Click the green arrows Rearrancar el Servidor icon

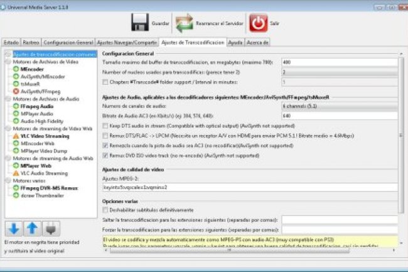[184, 23]
